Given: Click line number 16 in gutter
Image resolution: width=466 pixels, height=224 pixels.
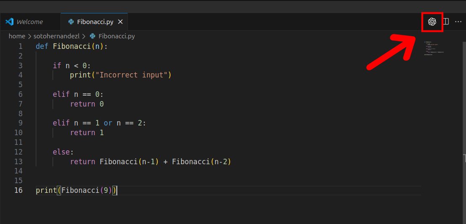Looking at the screenshot, I should 19,190.
